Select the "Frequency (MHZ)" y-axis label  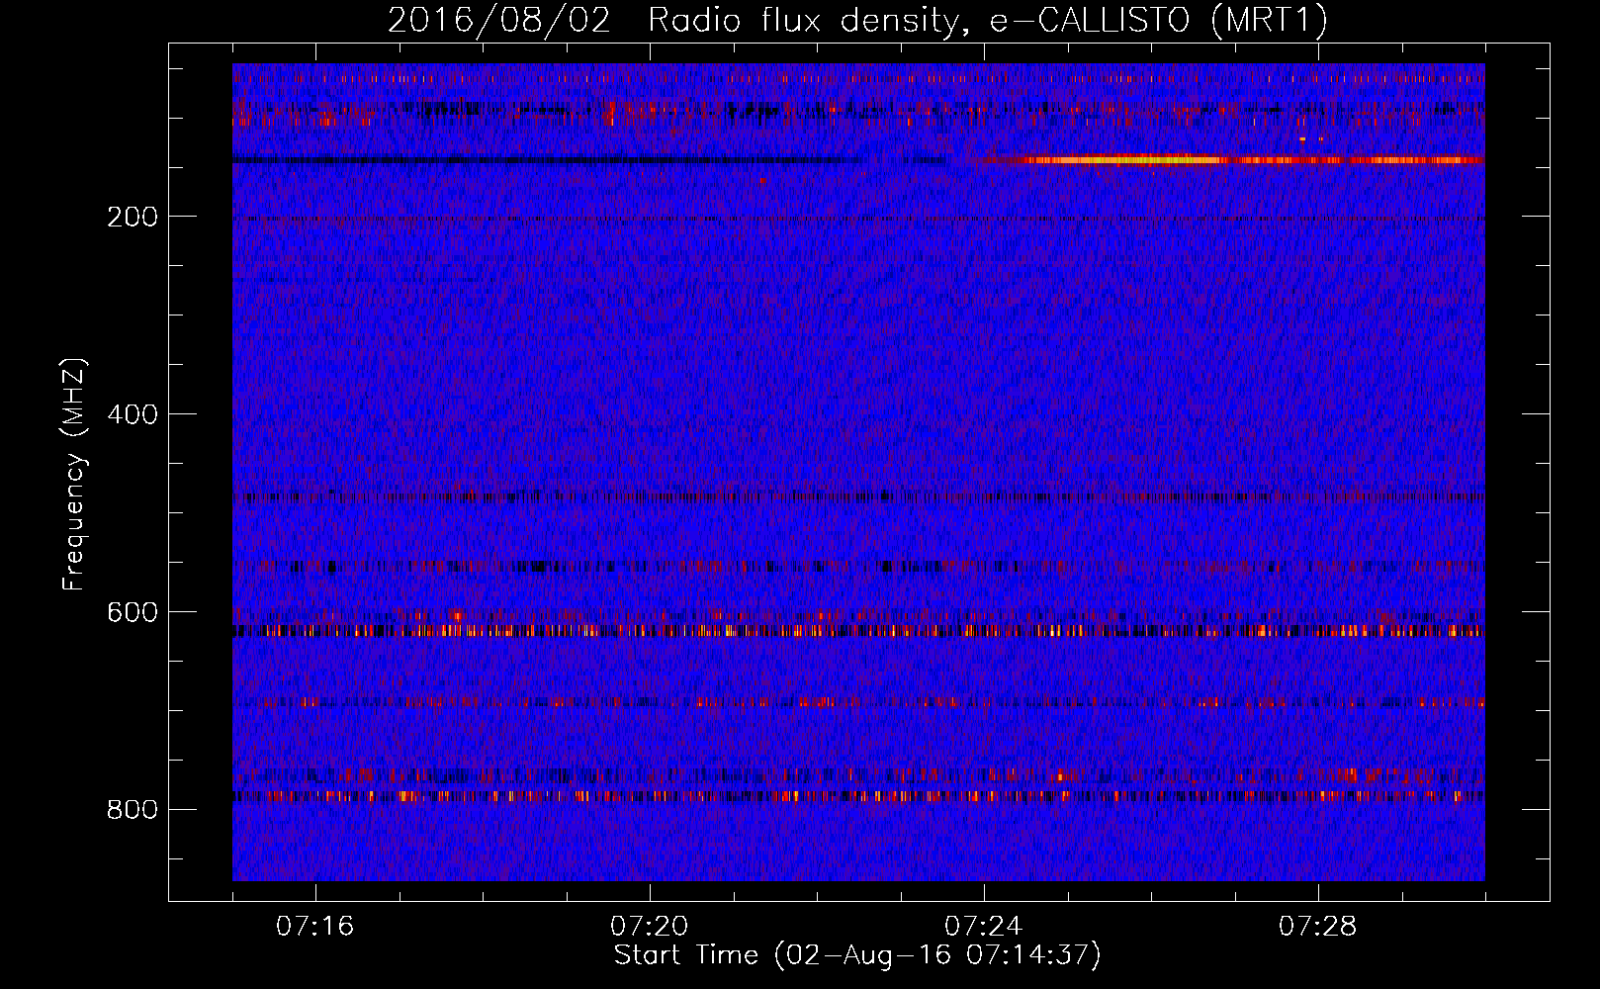pos(74,475)
